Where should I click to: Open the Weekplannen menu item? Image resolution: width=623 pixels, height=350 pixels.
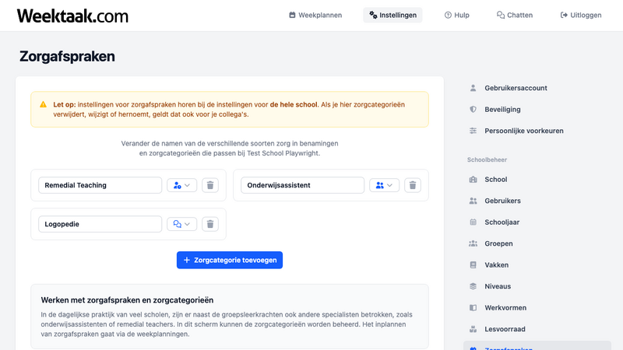(315, 15)
